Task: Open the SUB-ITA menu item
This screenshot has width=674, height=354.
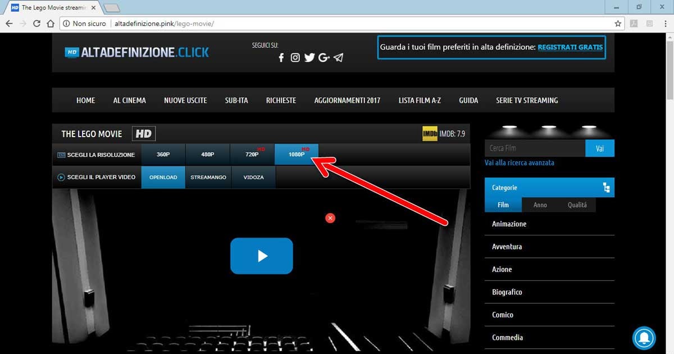Action: (x=236, y=100)
